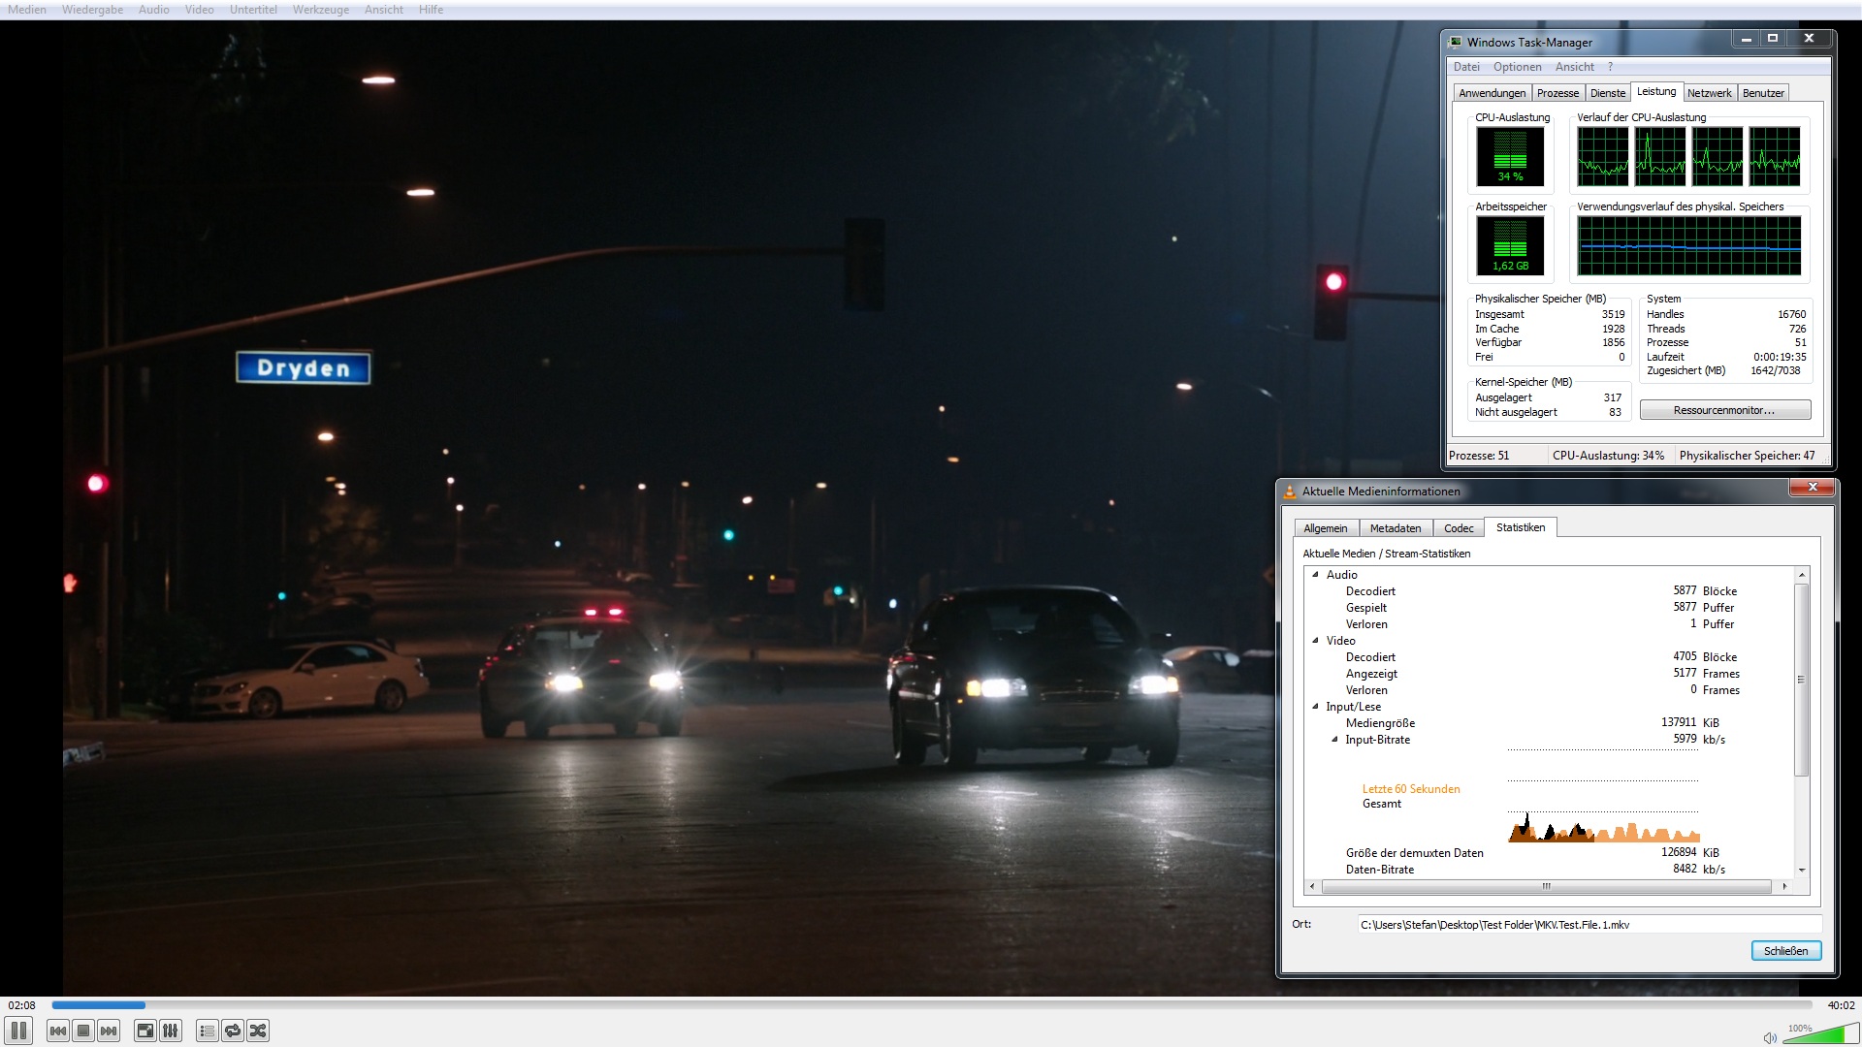Screen dimensions: 1862x1047
Task: Toggle loop repeat mode
Action: (233, 1031)
